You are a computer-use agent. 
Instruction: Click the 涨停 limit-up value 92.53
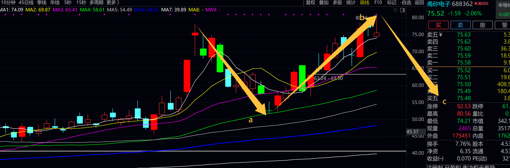(x=464, y=106)
